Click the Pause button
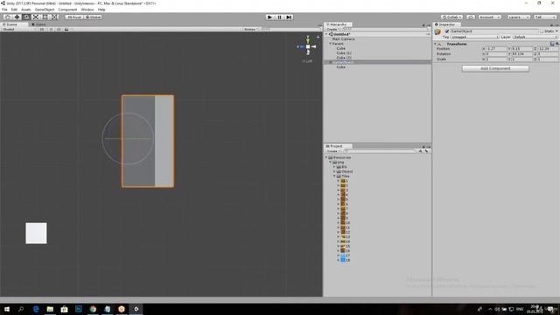The width and height of the screenshot is (560, 315). click(280, 17)
